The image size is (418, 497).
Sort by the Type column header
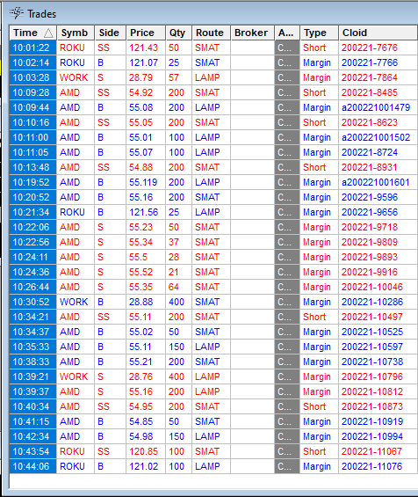coord(319,33)
